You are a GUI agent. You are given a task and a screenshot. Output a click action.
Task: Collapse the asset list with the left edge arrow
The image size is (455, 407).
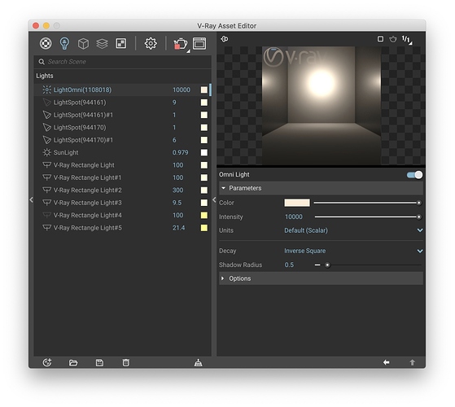(x=32, y=199)
